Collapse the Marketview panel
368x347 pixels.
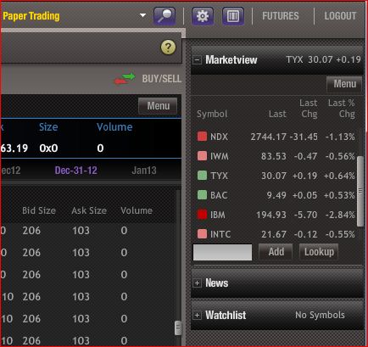tap(197, 60)
